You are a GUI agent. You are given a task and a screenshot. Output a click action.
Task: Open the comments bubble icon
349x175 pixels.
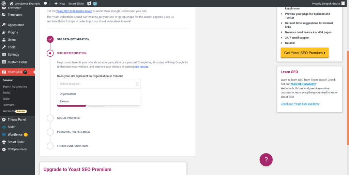[45, 3]
